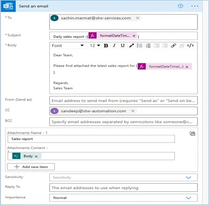This screenshot has height=205, width=209.
Task: Open the three-dots action menu
Action: [x=195, y=6]
